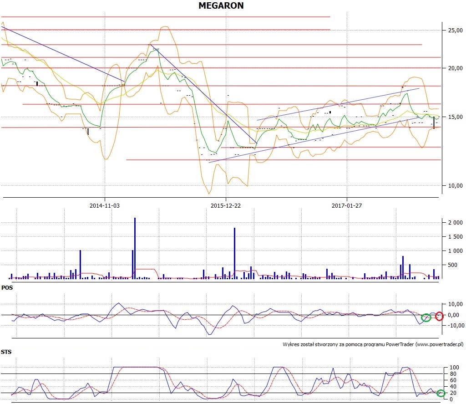
Task: Select the 20,00 price axis label
Action: 455,68
